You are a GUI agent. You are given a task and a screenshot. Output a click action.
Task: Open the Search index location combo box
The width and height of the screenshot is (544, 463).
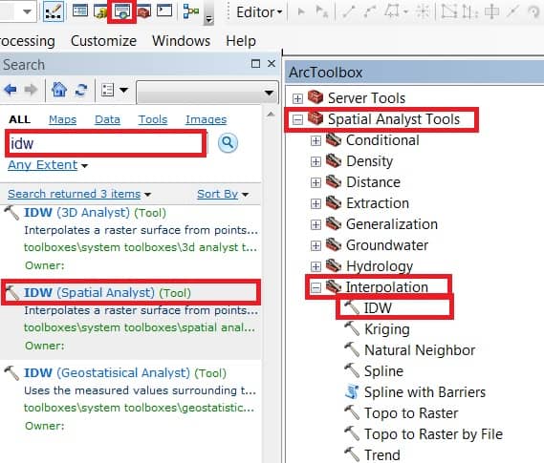207,93
